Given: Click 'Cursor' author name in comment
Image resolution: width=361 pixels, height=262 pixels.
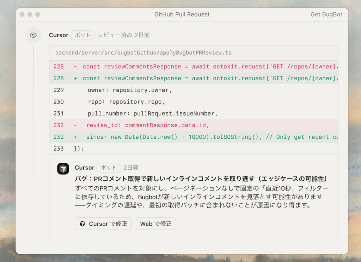Looking at the screenshot, I should tap(85, 168).
